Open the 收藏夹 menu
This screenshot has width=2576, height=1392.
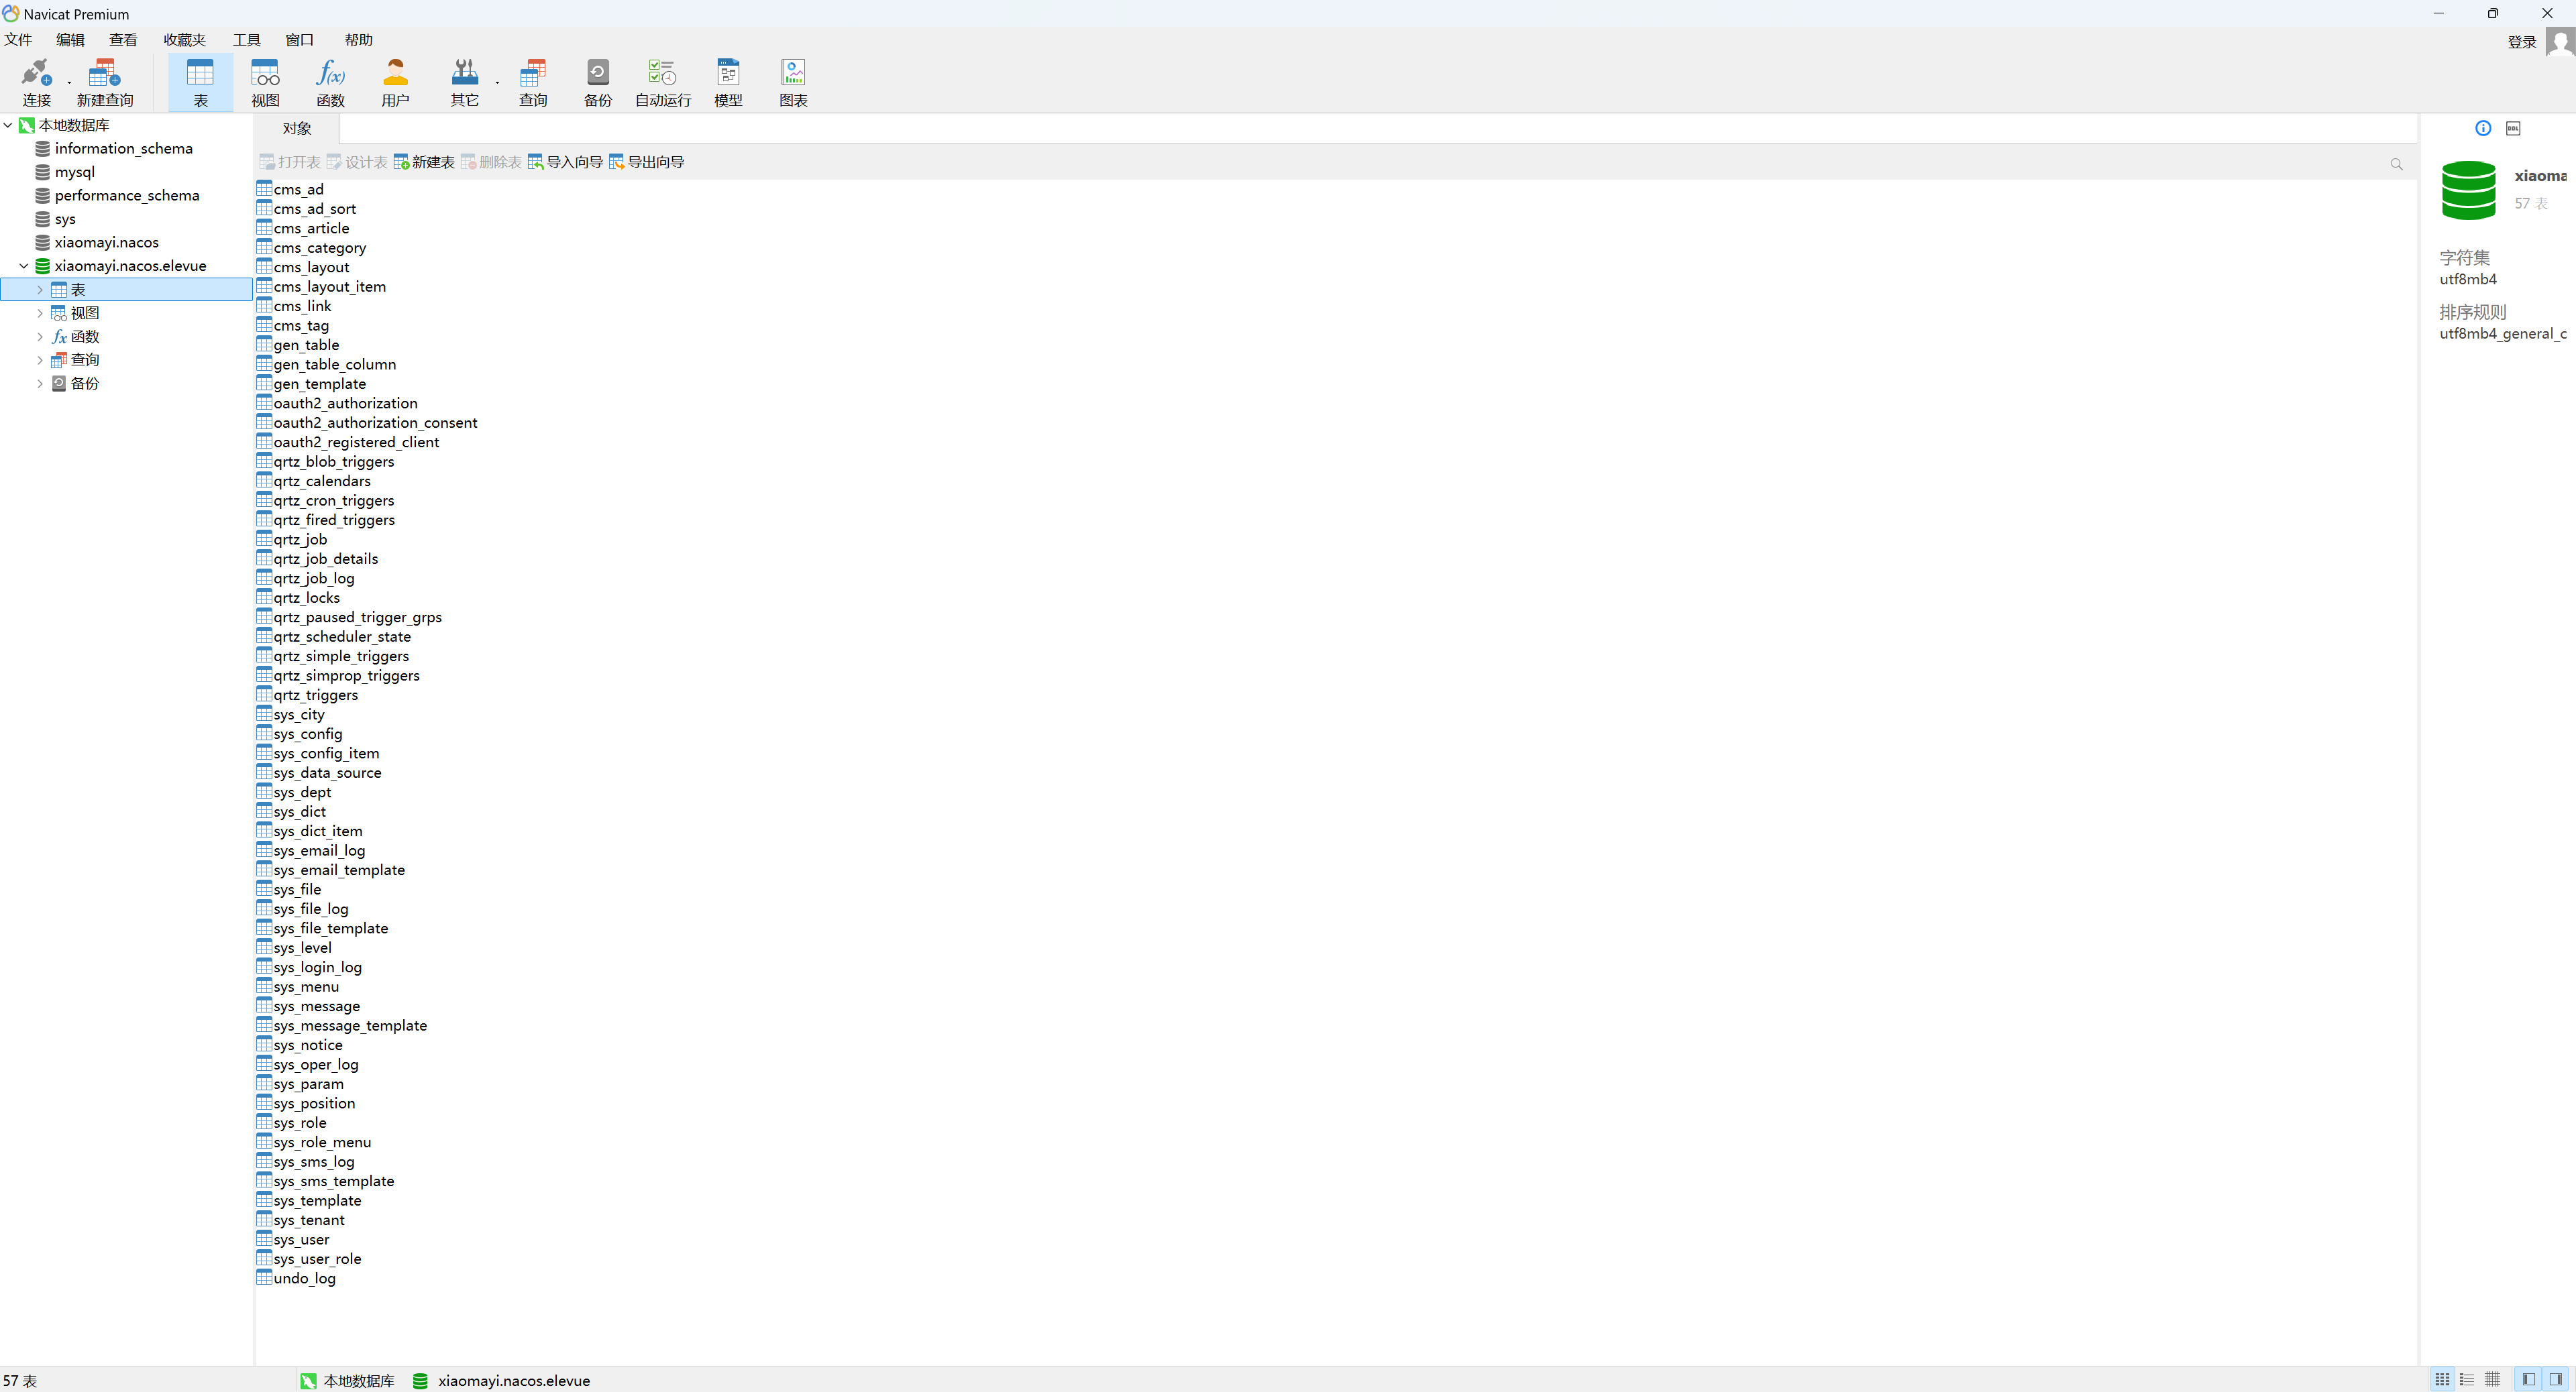pyautogui.click(x=184, y=40)
